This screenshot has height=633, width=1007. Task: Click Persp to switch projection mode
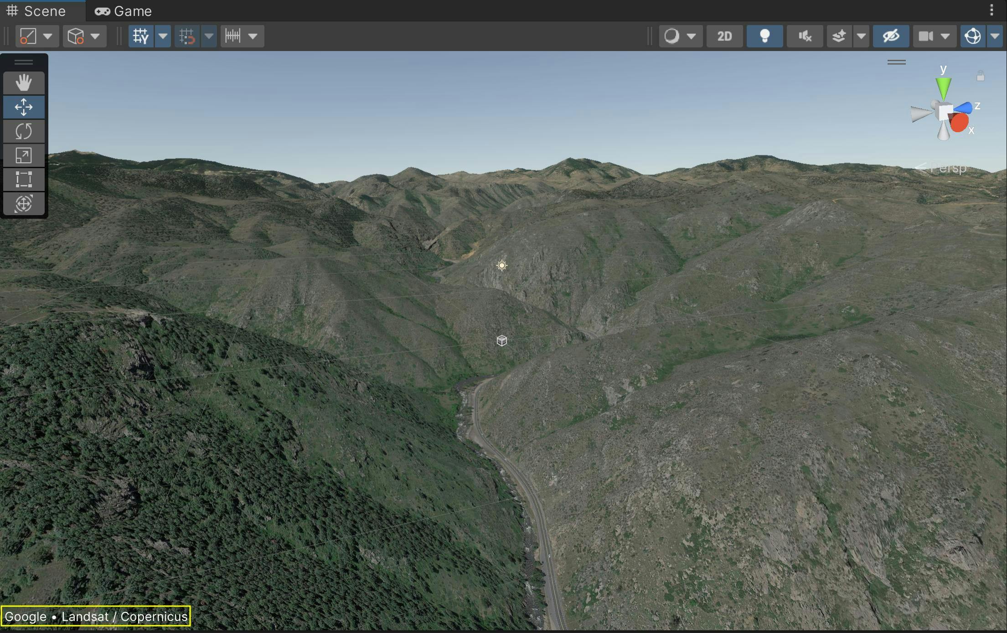tap(947, 168)
